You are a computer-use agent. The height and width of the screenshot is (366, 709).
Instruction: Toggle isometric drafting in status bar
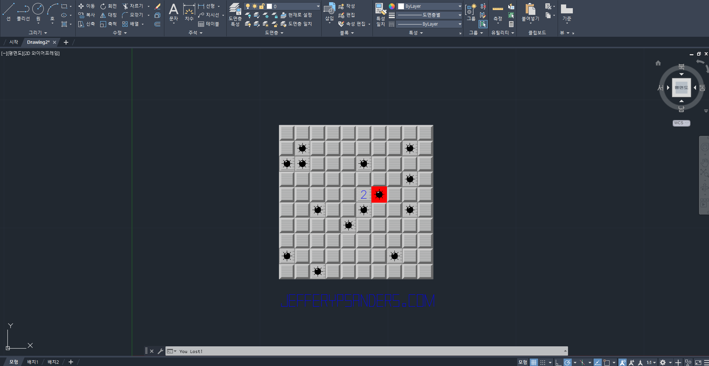[583, 362]
